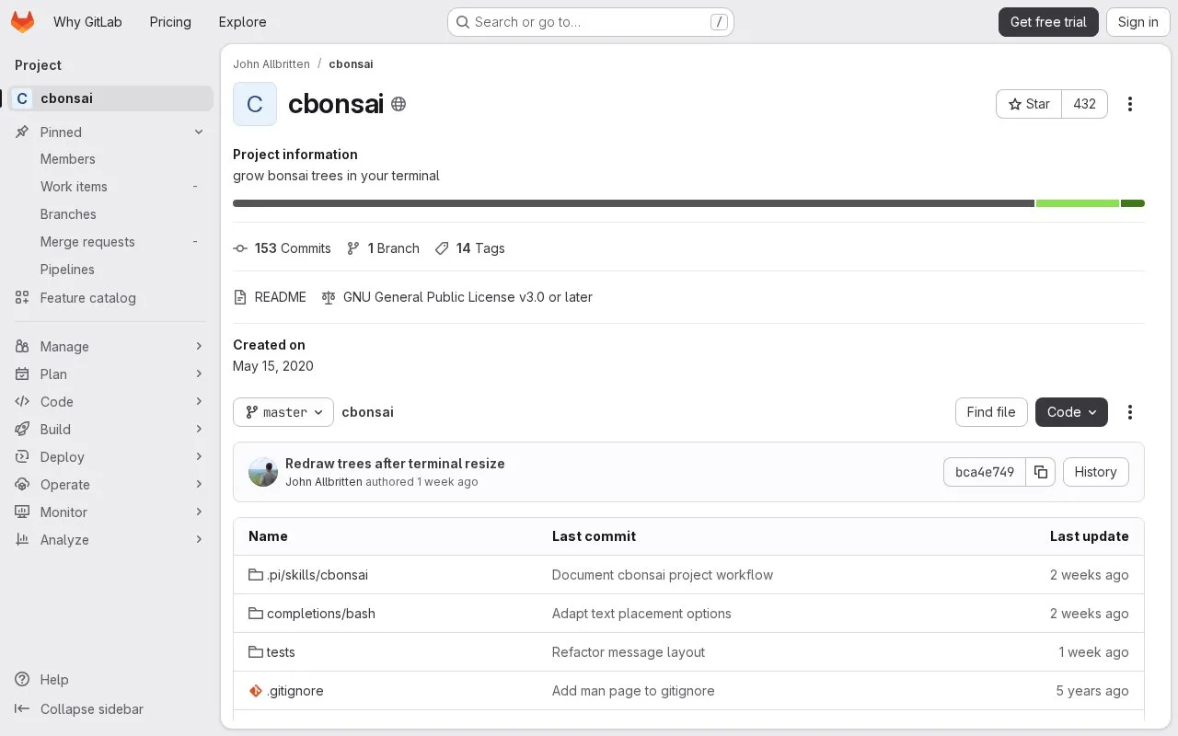Open Feature catalog from the sidebar
Image resolution: width=1178 pixels, height=736 pixels.
(x=110, y=298)
